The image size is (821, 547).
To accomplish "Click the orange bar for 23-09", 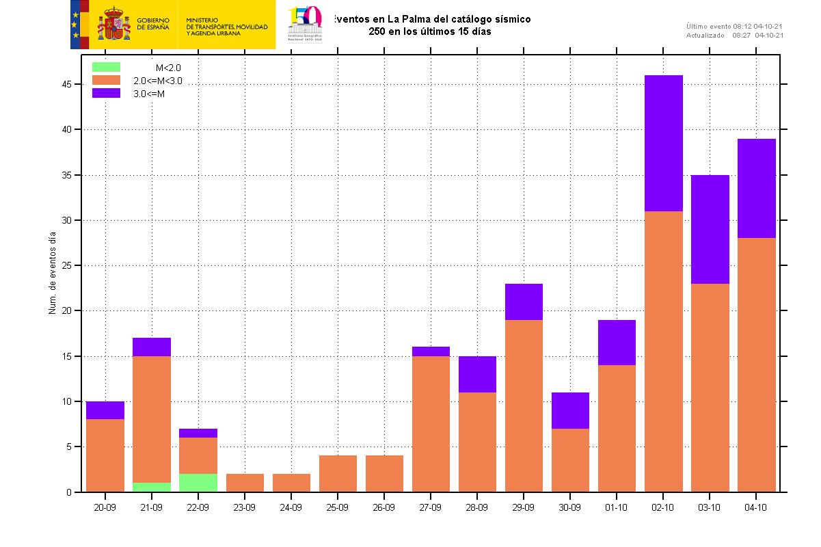I will coord(245,483).
